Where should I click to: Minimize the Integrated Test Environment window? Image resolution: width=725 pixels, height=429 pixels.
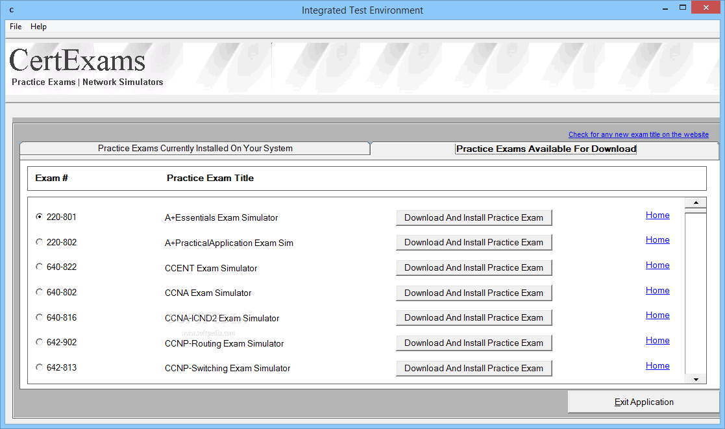point(665,8)
